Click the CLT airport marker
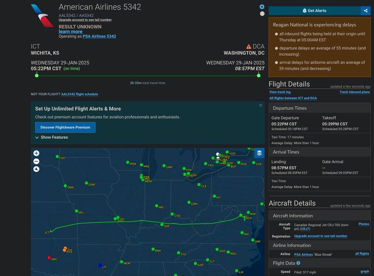The image size is (374, 276). 207,260
